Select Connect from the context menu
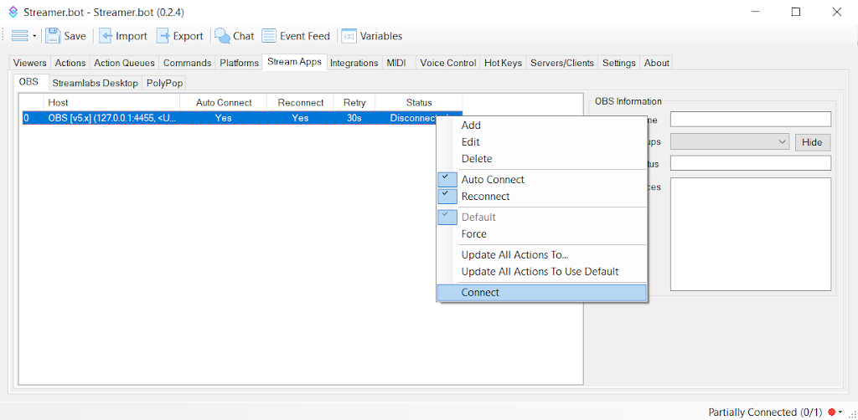Screen dimensions: 858x420 pyautogui.click(x=480, y=293)
